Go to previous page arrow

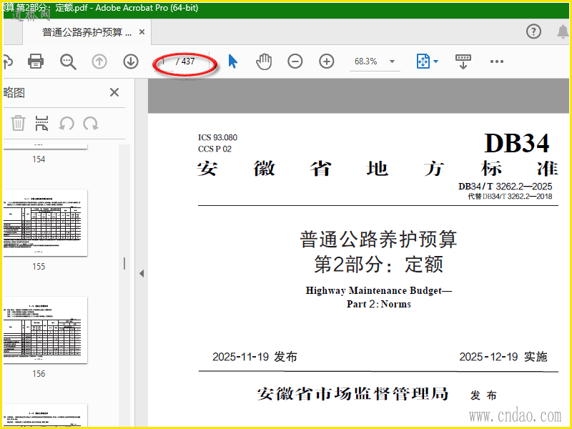pyautogui.click(x=99, y=61)
